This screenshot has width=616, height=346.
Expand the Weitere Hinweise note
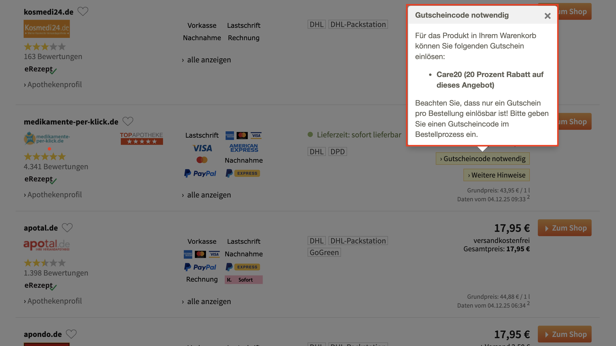(x=496, y=175)
